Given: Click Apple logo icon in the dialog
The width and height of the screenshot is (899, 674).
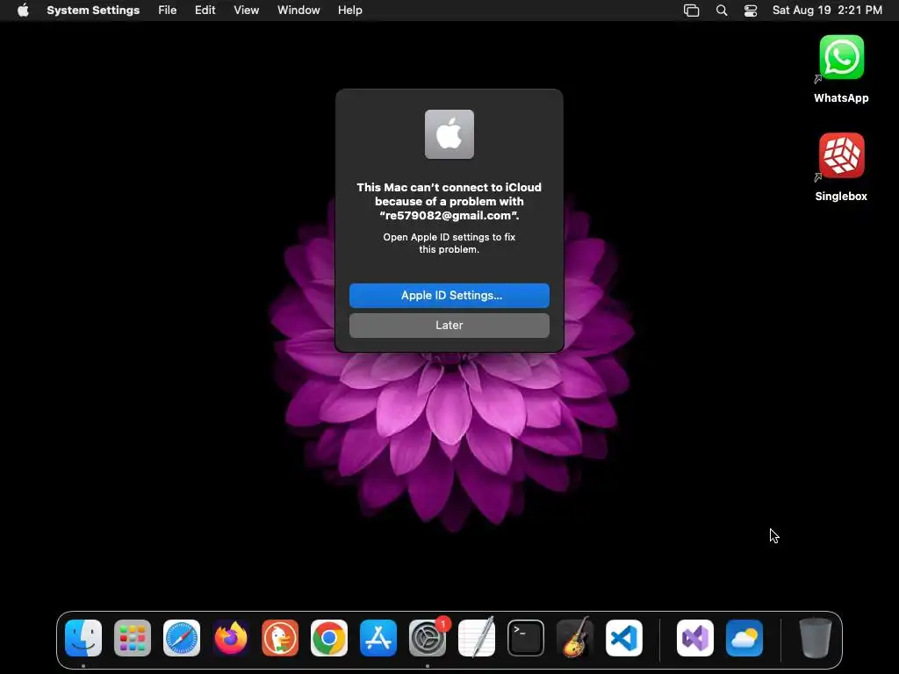Looking at the screenshot, I should tap(449, 134).
